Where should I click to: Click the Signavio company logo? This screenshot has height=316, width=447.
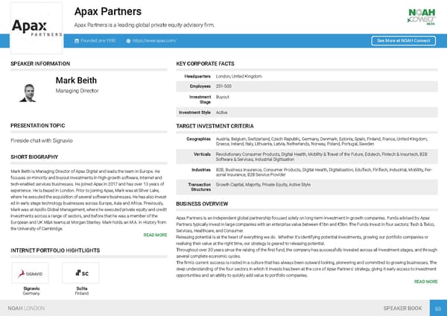31,272
